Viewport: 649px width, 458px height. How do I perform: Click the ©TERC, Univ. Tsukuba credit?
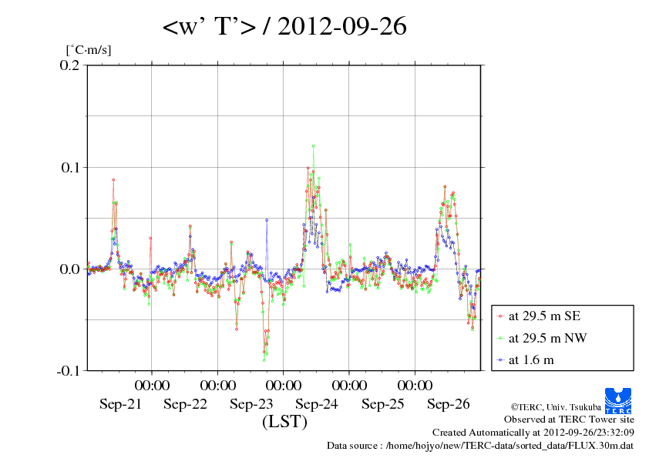[x=556, y=407]
